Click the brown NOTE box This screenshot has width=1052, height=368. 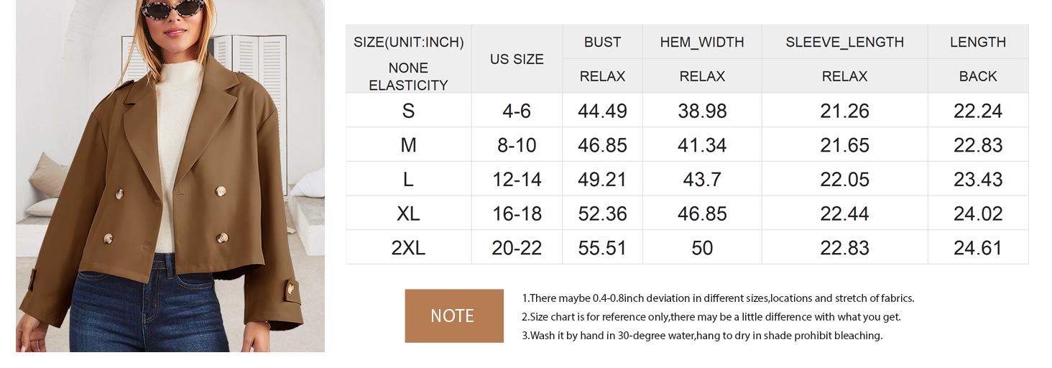click(454, 316)
